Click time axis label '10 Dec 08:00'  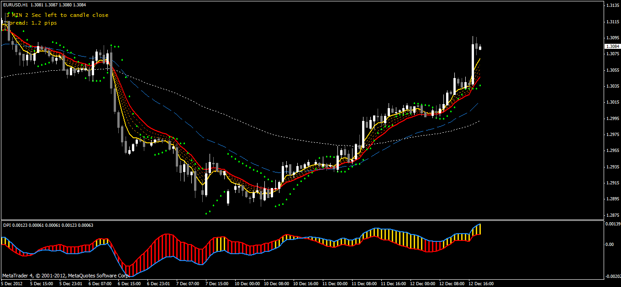pyautogui.click(x=276, y=283)
